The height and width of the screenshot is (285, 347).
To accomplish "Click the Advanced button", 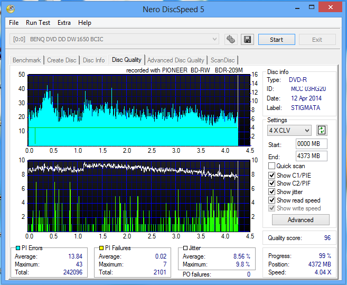I will click(x=301, y=220).
